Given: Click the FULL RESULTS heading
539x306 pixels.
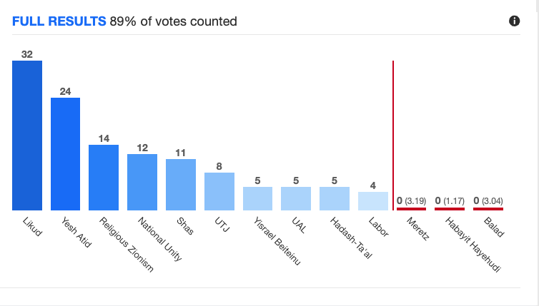Looking at the screenshot, I should point(59,21).
